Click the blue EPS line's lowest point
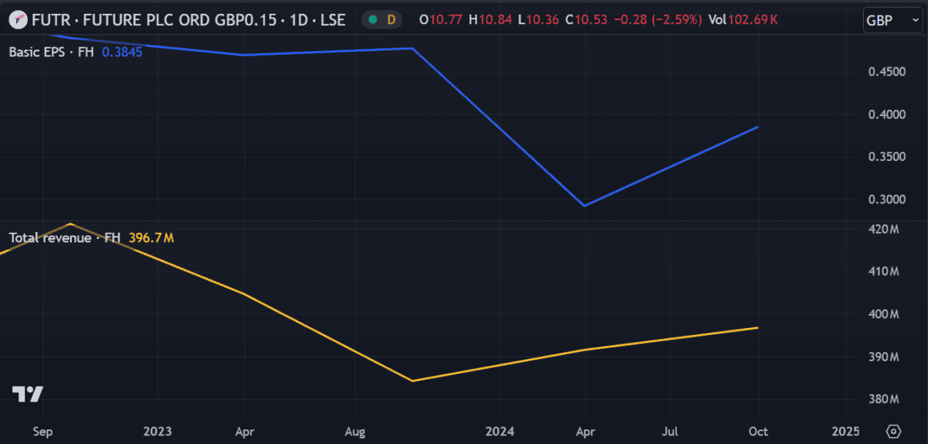Screen dimensions: 928x444 [x=585, y=206]
